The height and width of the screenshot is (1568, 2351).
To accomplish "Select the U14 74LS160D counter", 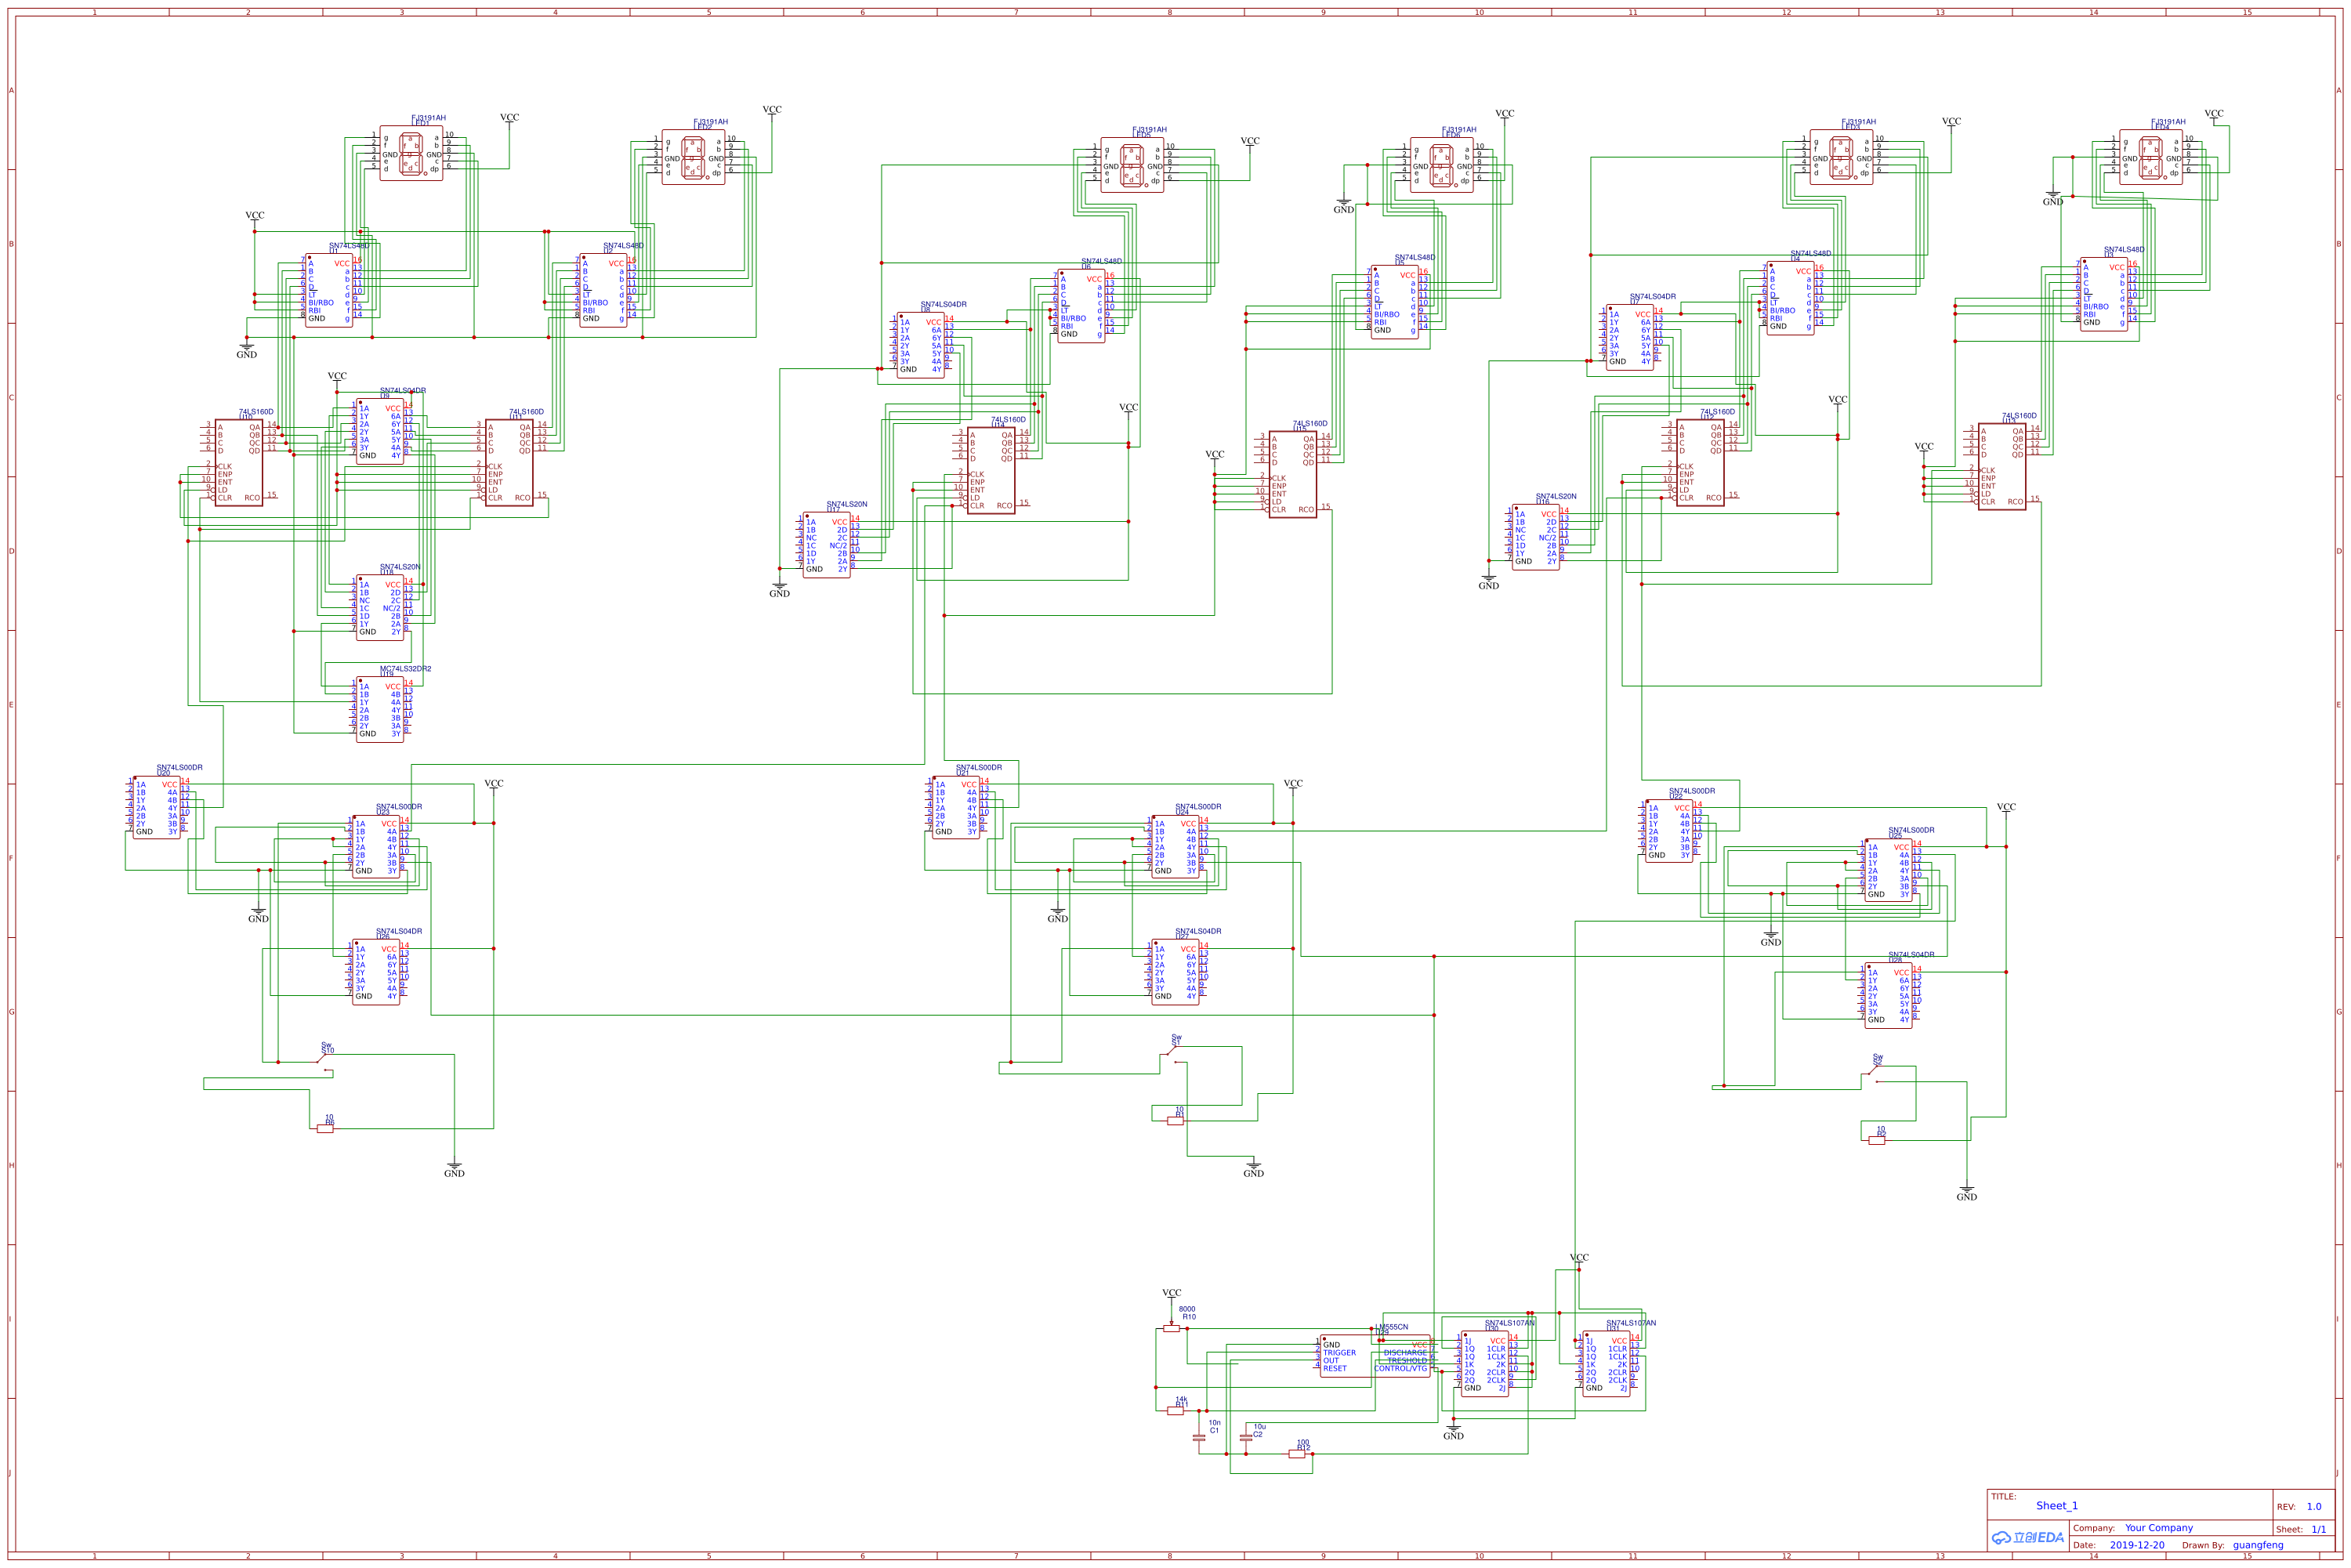I will tap(991, 470).
